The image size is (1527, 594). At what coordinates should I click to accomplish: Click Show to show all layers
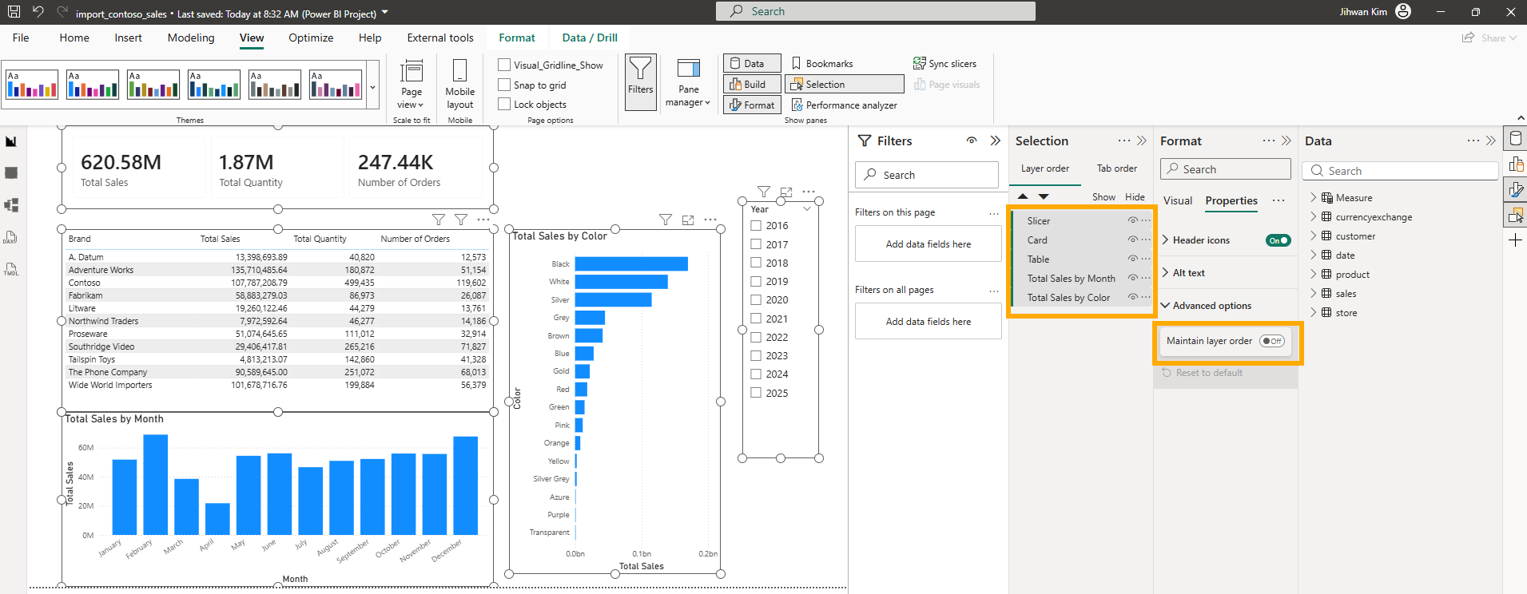[1103, 197]
